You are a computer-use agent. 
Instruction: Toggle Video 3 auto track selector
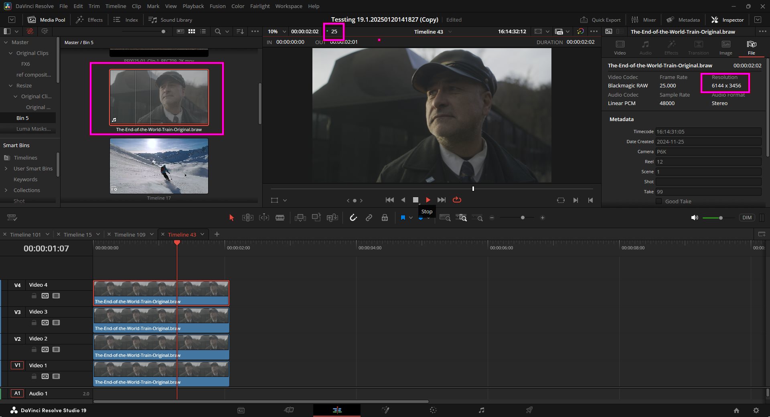coord(45,323)
